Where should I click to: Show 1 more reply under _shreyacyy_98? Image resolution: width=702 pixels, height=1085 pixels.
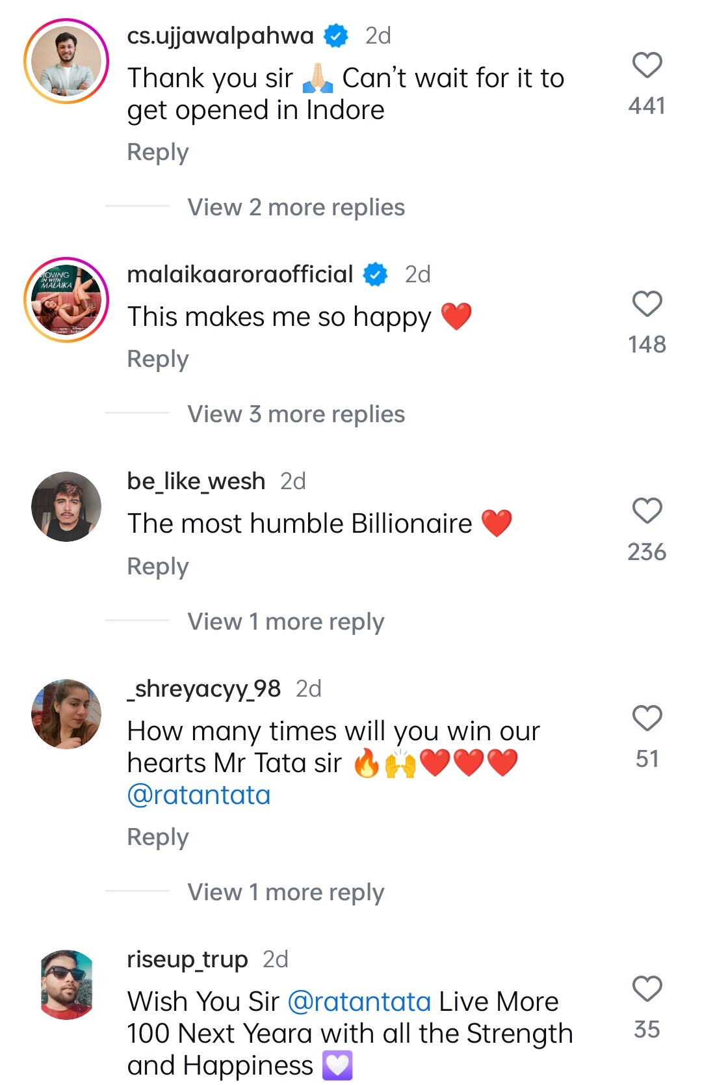285,892
